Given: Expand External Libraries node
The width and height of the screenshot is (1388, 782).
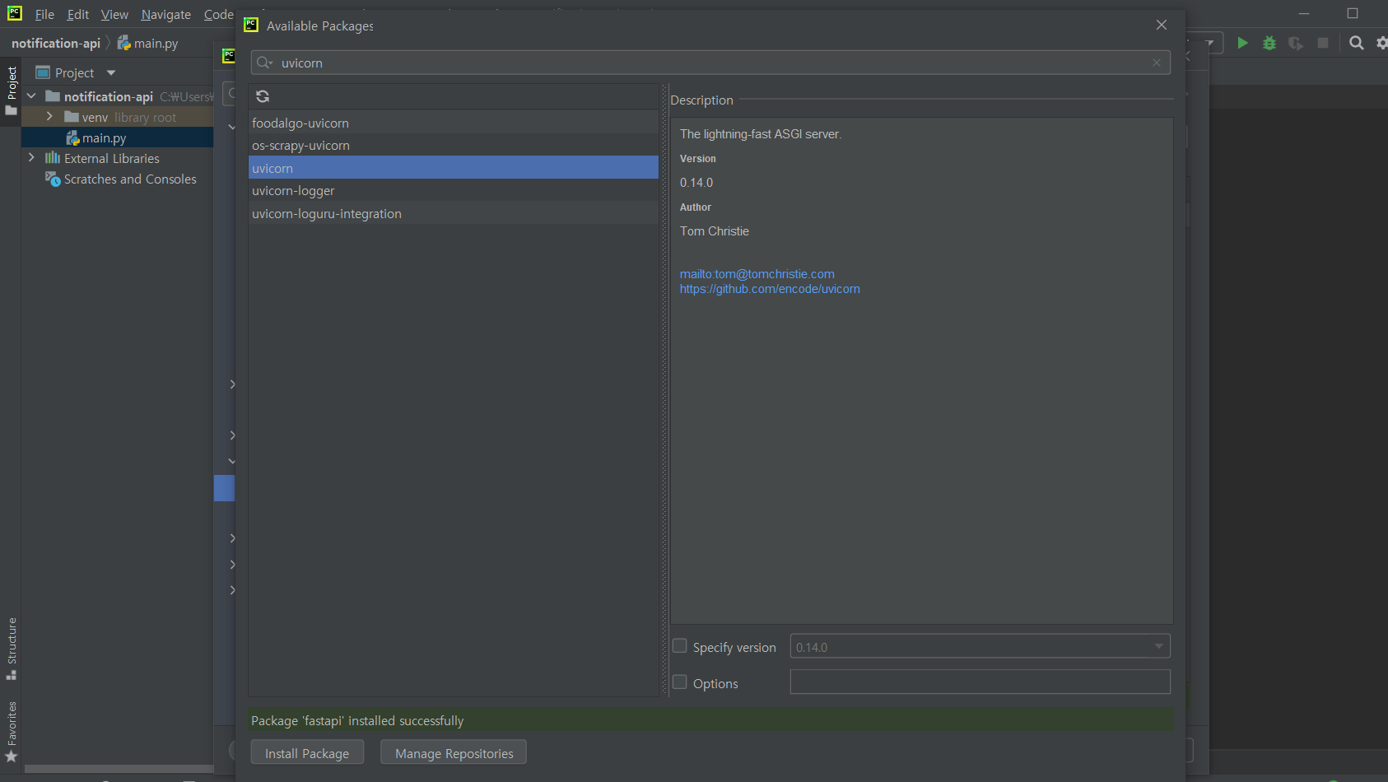Looking at the screenshot, I should [x=31, y=157].
